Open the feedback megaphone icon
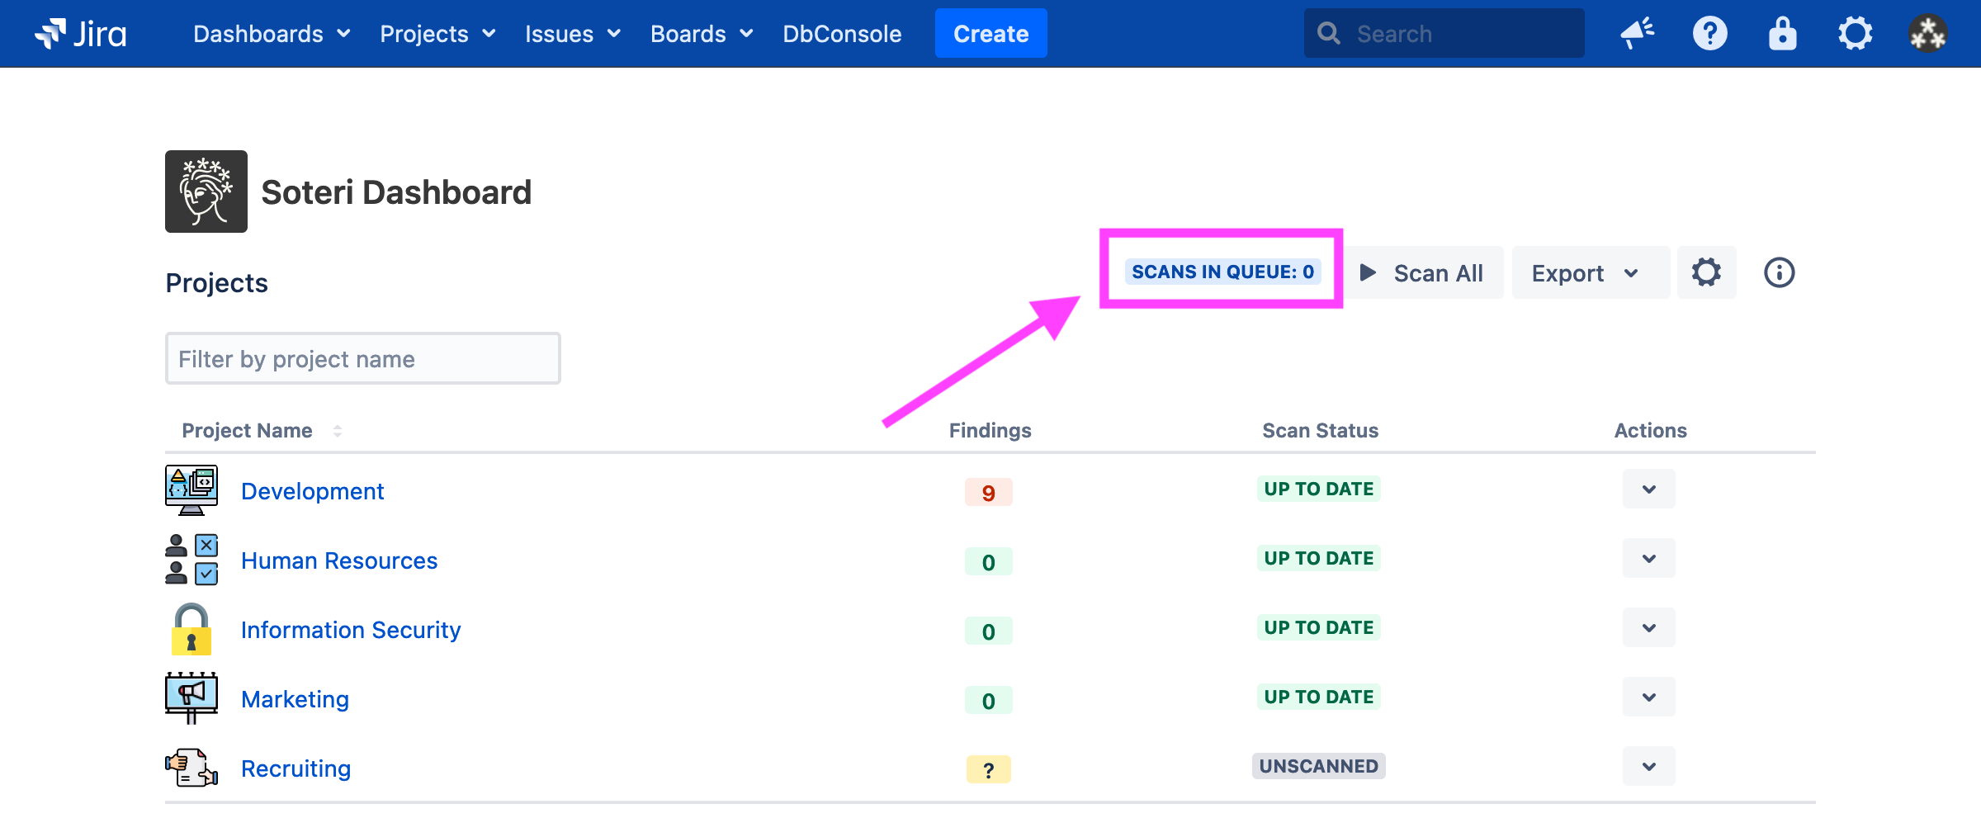This screenshot has width=1981, height=818. pyautogui.click(x=1637, y=34)
